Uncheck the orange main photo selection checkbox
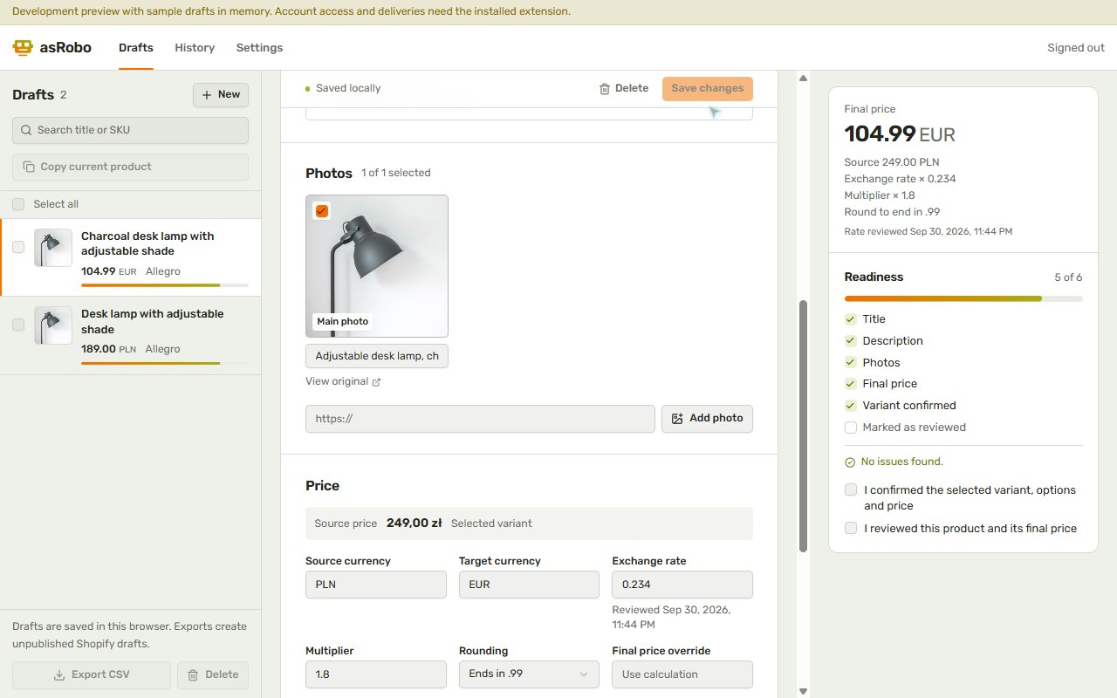This screenshot has height=698, width=1117. [x=322, y=211]
